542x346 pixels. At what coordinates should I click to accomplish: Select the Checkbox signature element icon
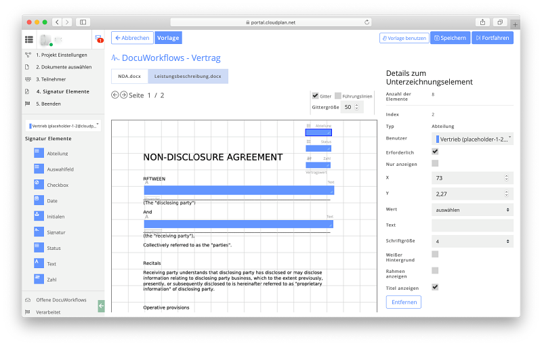click(x=39, y=185)
